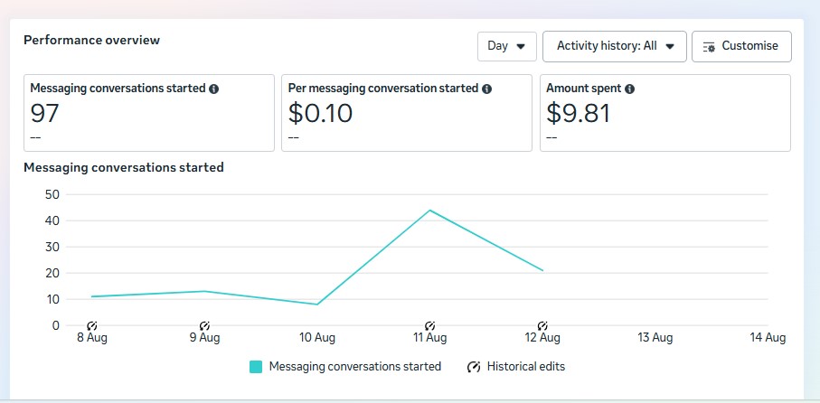The image size is (820, 403).
Task: Click info icon beside Amount spent
Action: [x=629, y=89]
